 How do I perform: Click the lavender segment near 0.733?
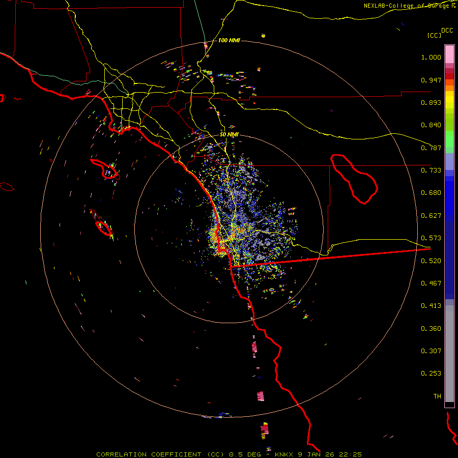pos(449,161)
